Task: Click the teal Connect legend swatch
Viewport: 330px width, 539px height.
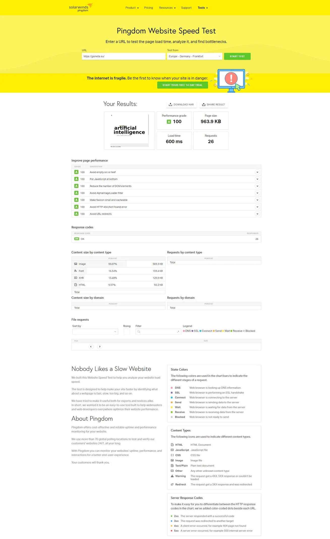Action: (200, 331)
